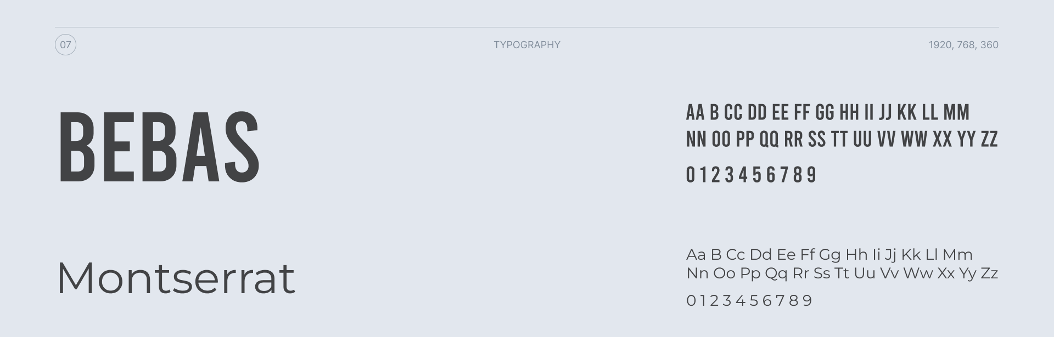Viewport: 1054px width, 337px height.
Task: Click the 1920 breakpoint value
Action: (940, 45)
